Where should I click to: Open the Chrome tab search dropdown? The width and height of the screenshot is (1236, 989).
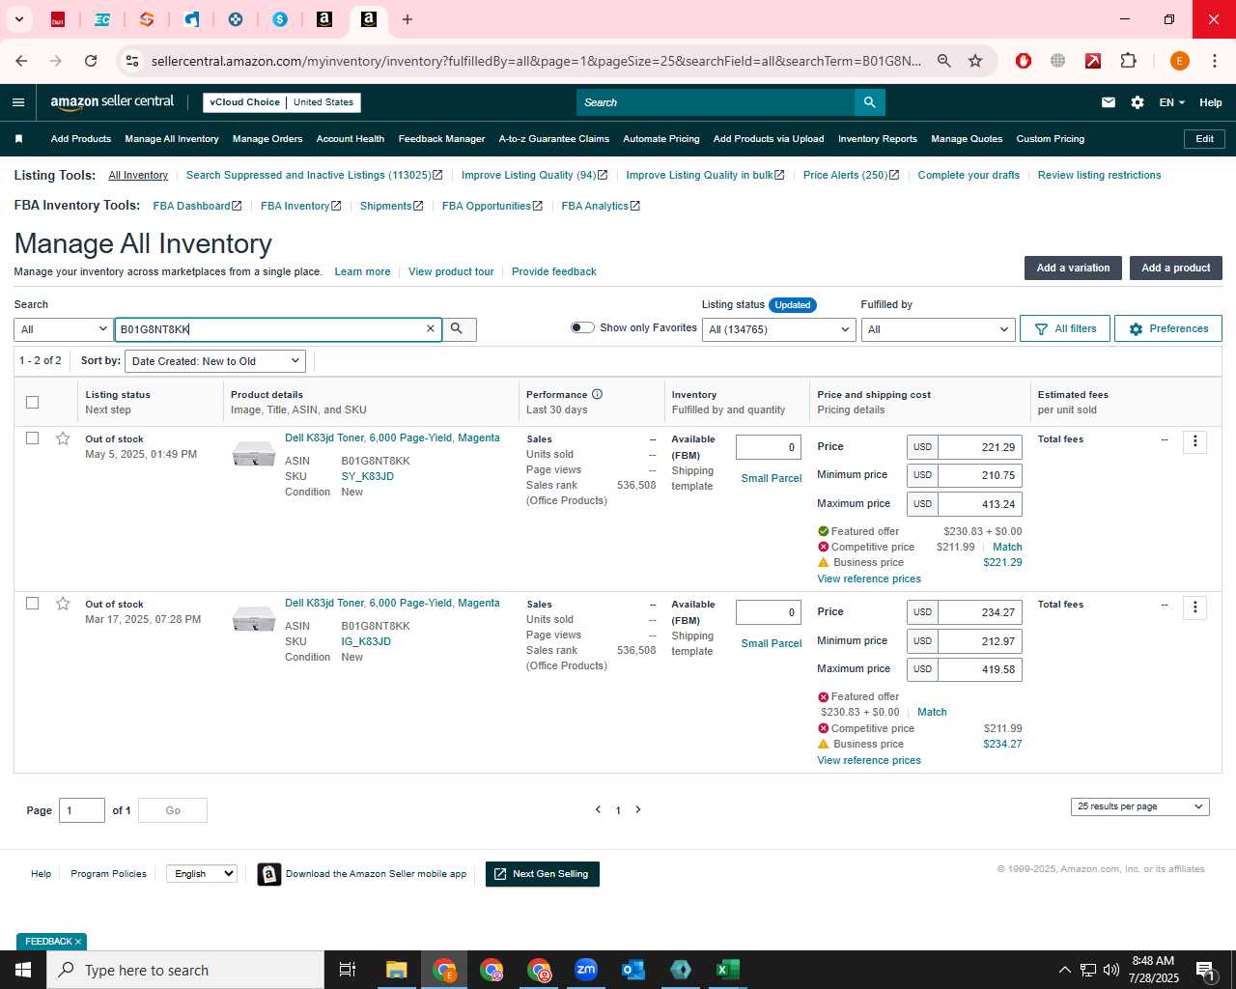[18, 19]
